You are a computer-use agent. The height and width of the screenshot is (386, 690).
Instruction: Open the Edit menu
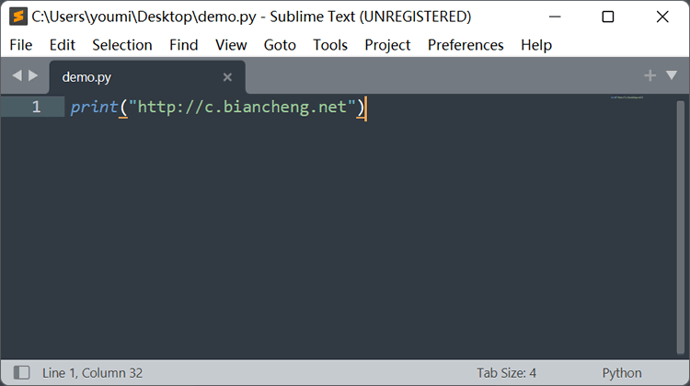(62, 45)
